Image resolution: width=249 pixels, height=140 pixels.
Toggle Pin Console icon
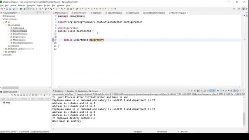pos(218,91)
